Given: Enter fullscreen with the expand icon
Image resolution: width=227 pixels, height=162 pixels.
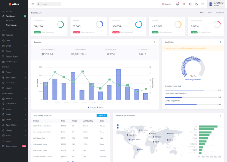Looking at the screenshot, I should click(x=203, y=4).
